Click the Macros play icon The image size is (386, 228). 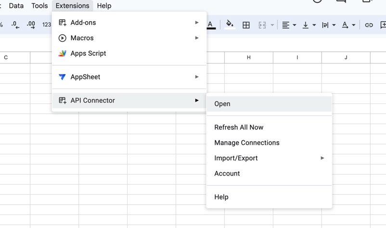[x=62, y=38]
